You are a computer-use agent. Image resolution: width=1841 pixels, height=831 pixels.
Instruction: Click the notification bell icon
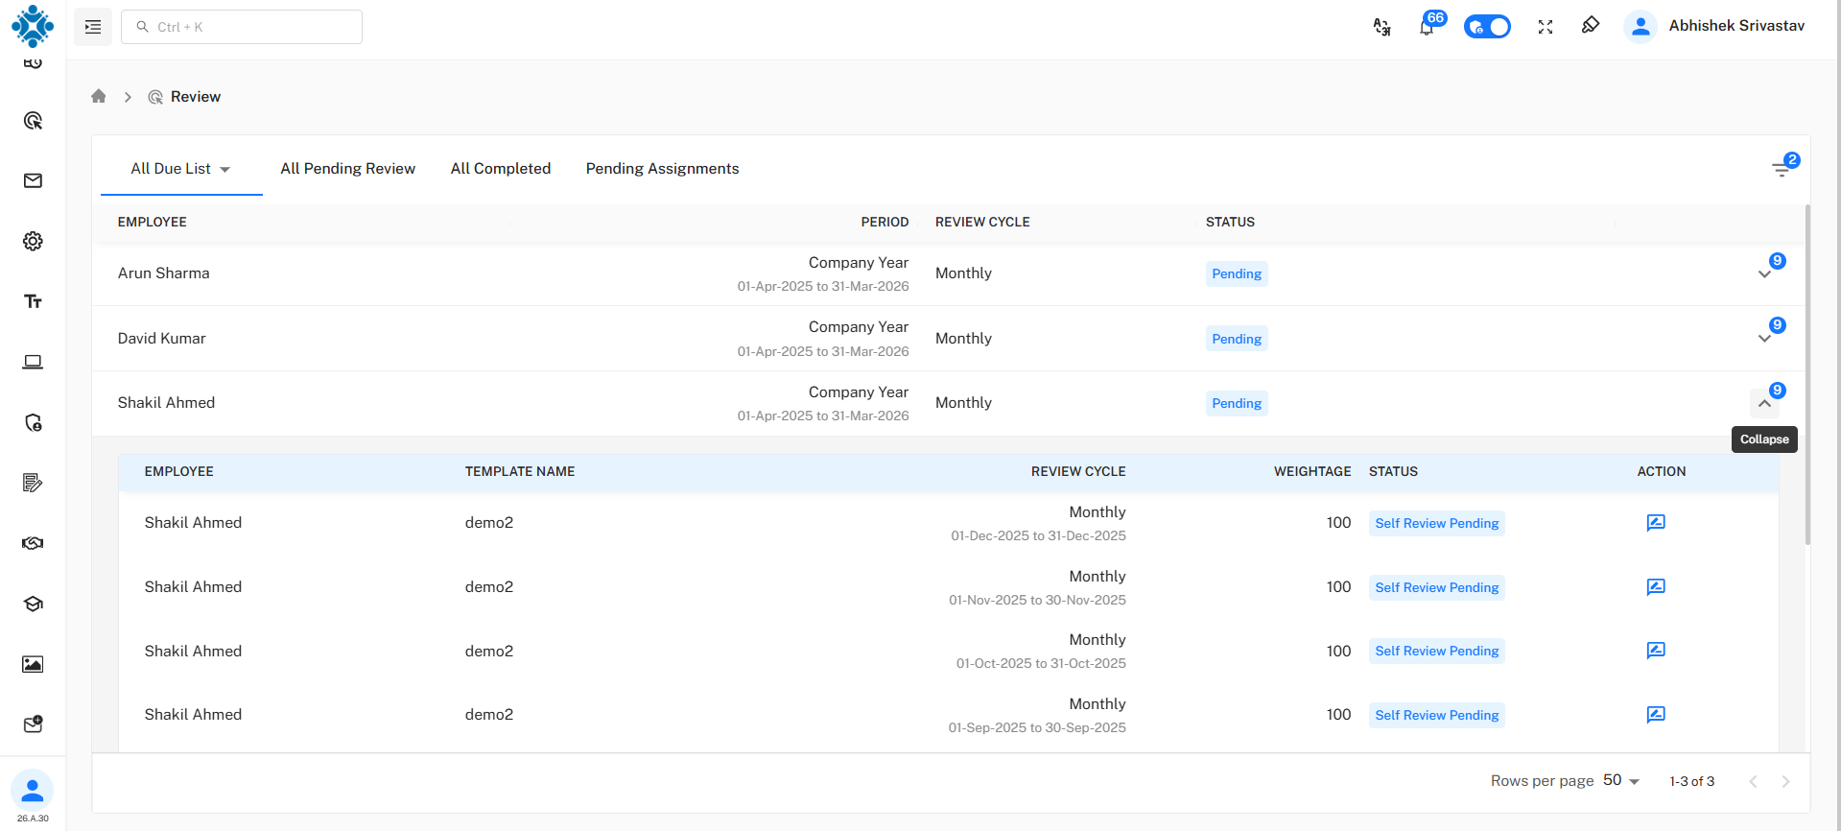[x=1427, y=27]
